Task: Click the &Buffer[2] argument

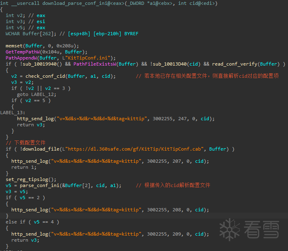Action: 76,186
